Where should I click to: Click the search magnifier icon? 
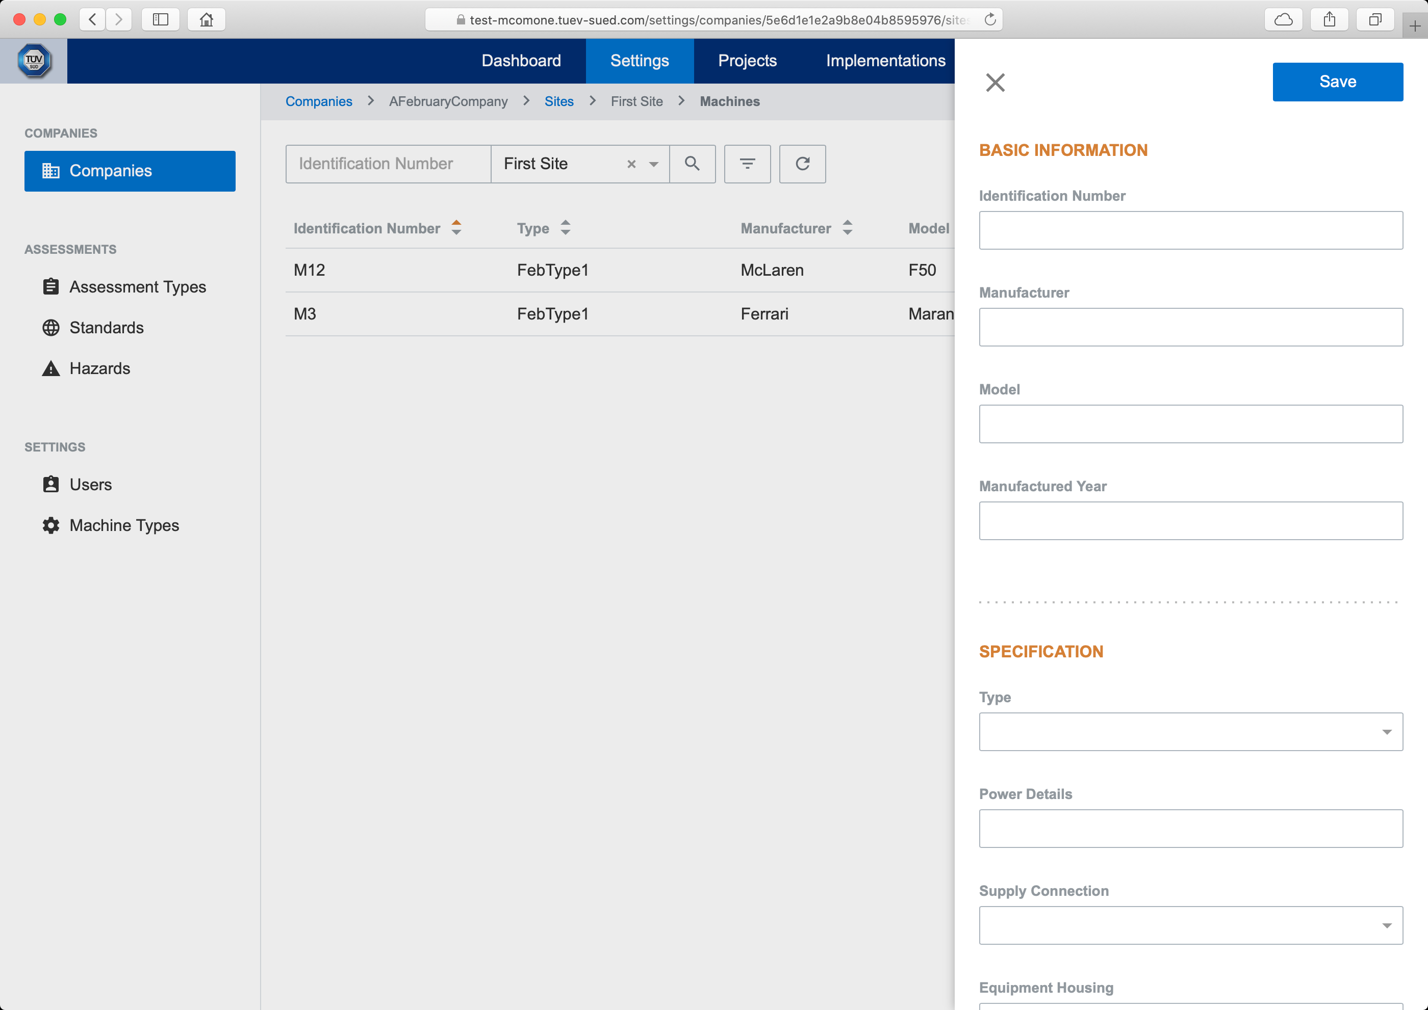692,164
